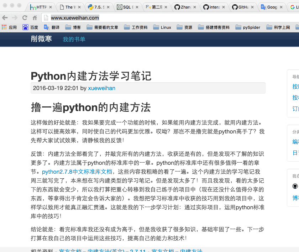Screen dimensions: 299x252
Task: Open 我的书单 in the navbar
Action: pyautogui.click(x=74, y=39)
